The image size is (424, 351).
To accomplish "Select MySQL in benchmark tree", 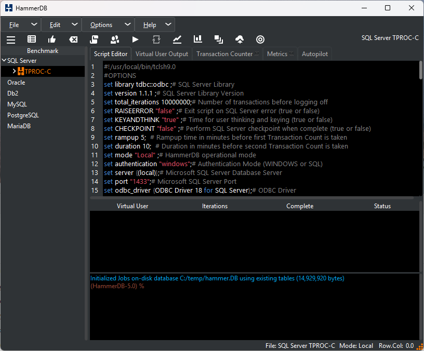I will 17,104.
